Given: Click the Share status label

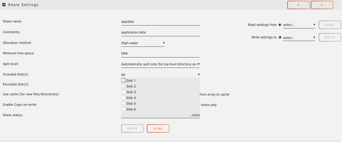Looking at the screenshot, I should pyautogui.click(x=13, y=115).
